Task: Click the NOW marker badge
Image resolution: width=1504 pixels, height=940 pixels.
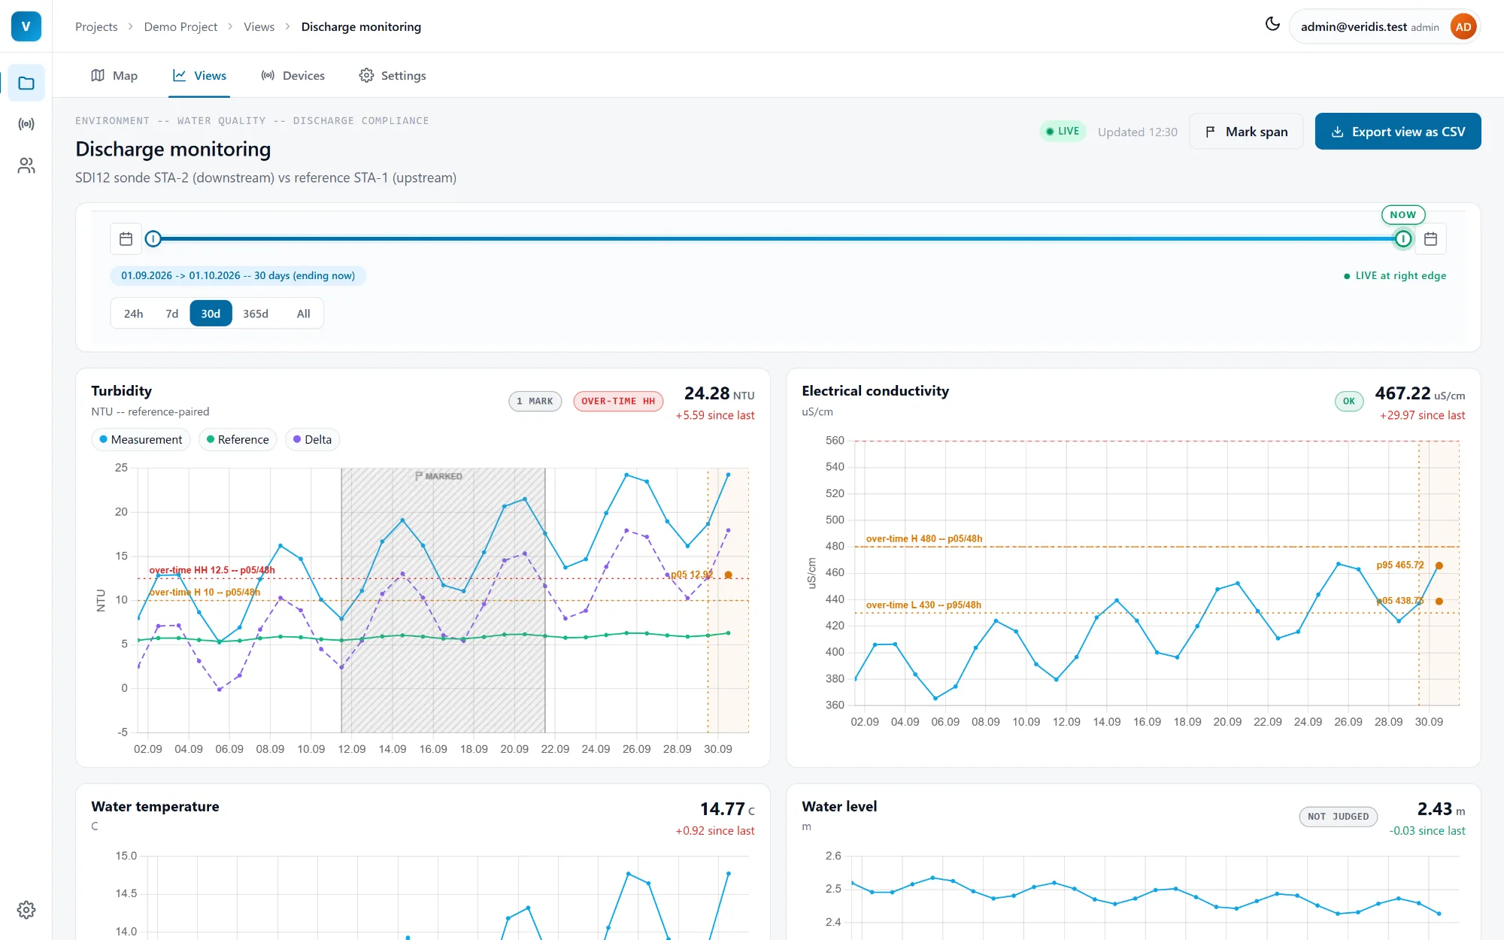Action: tap(1403, 214)
